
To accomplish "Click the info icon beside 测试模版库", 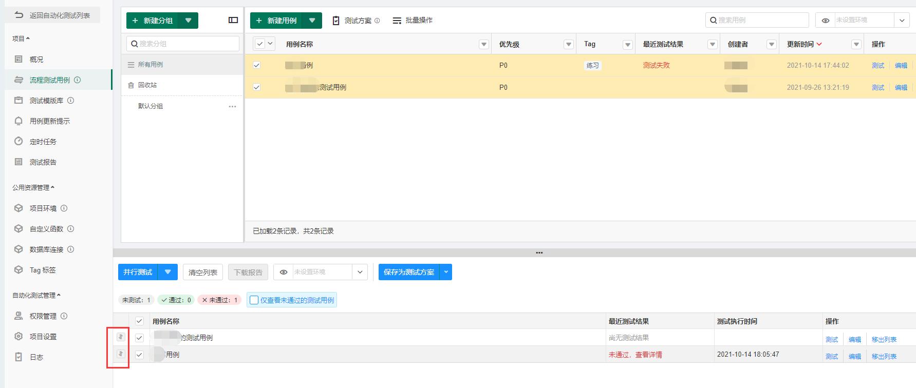I will point(71,101).
